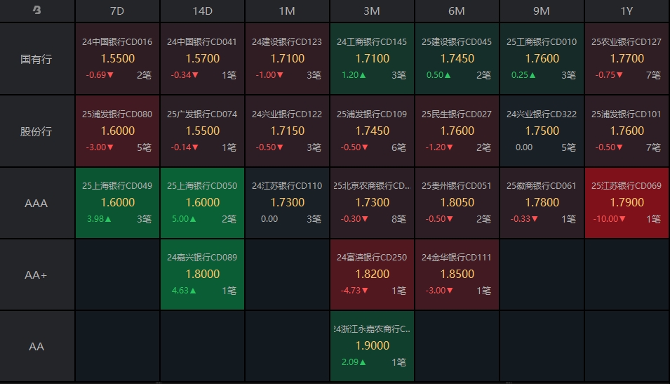Open the 24兴业银行CD122 card
Image resolution: width=670 pixels, height=384 pixels.
[x=287, y=131]
